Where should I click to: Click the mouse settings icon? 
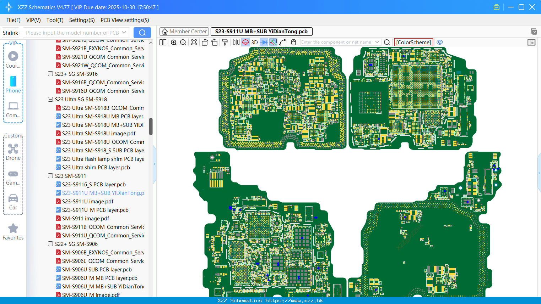pyautogui.click(x=293, y=42)
